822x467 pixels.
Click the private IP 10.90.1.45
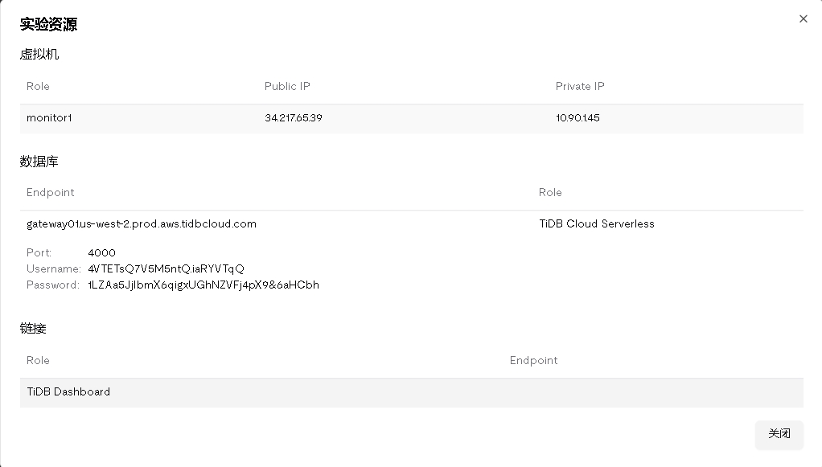click(577, 118)
